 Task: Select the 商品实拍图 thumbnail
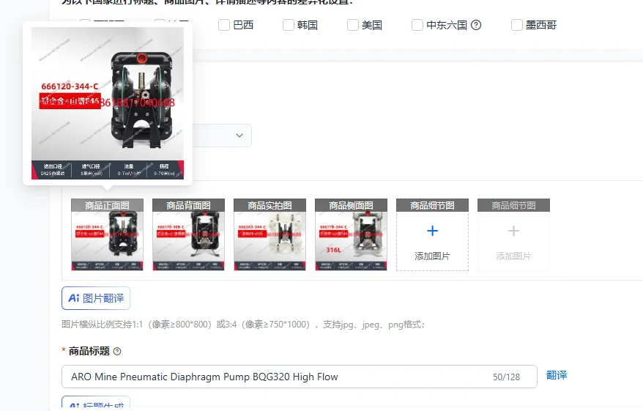pos(270,234)
